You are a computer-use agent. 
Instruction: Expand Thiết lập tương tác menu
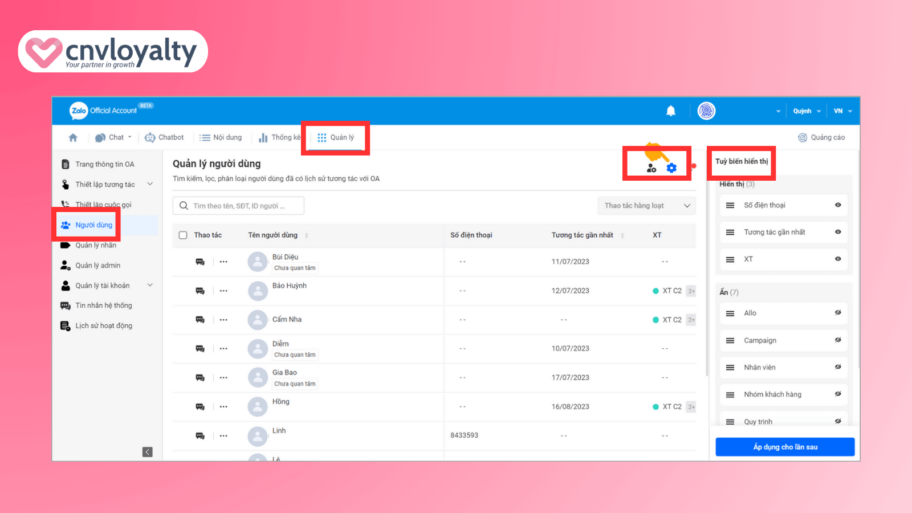(150, 184)
